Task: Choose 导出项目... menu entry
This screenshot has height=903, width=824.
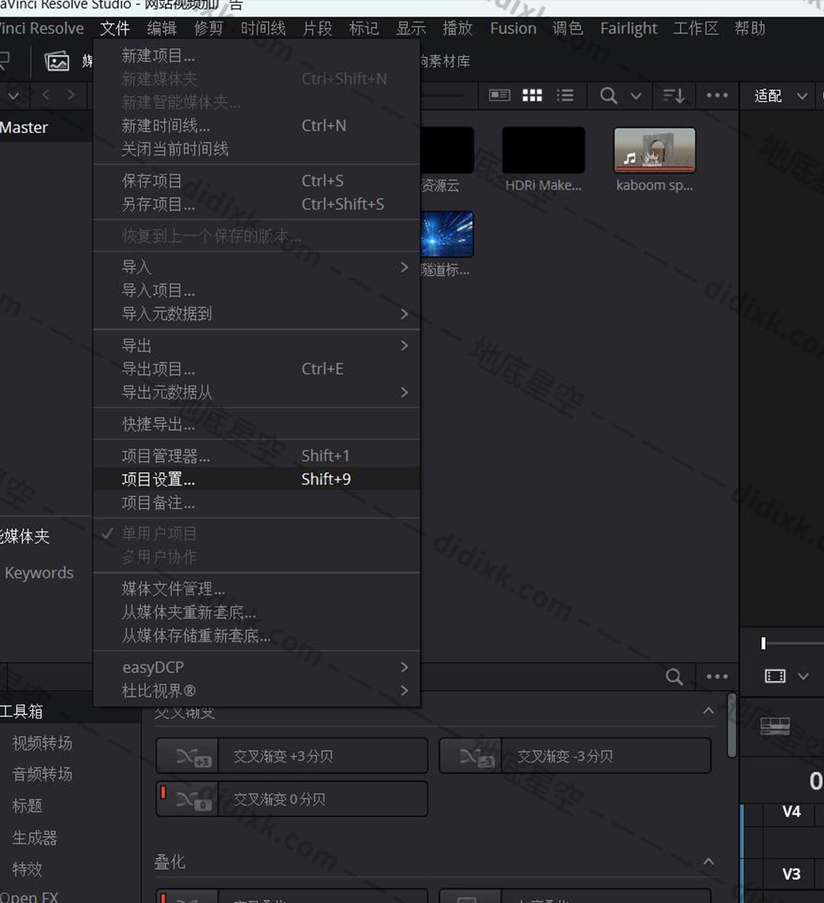Action: (256, 369)
